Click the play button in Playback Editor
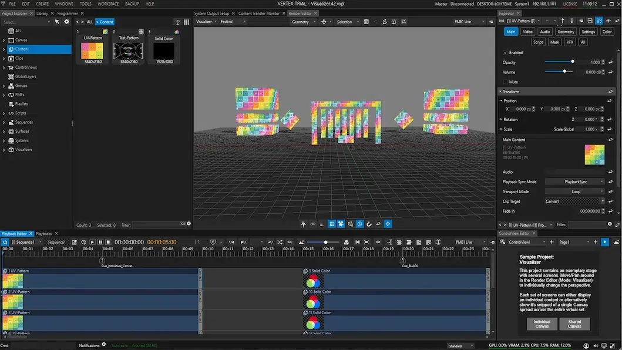This screenshot has height=350, width=622. [92, 242]
